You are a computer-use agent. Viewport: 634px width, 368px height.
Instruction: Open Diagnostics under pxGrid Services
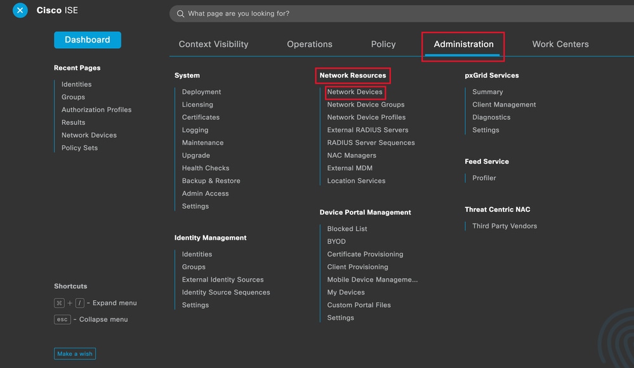(491, 117)
